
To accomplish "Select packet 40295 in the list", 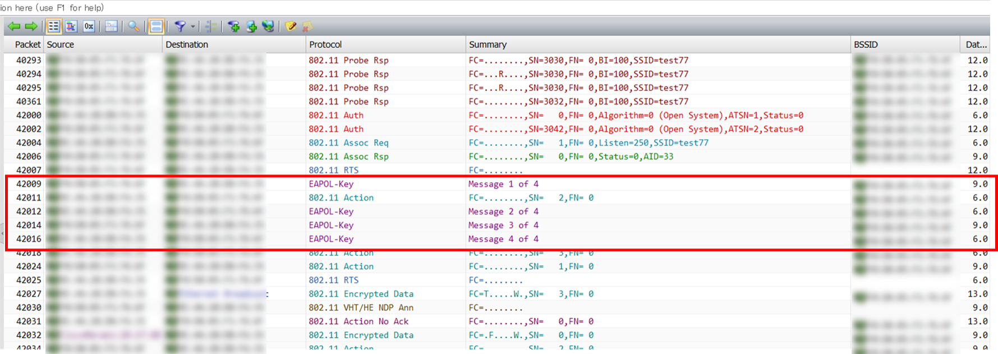I will click(x=497, y=88).
